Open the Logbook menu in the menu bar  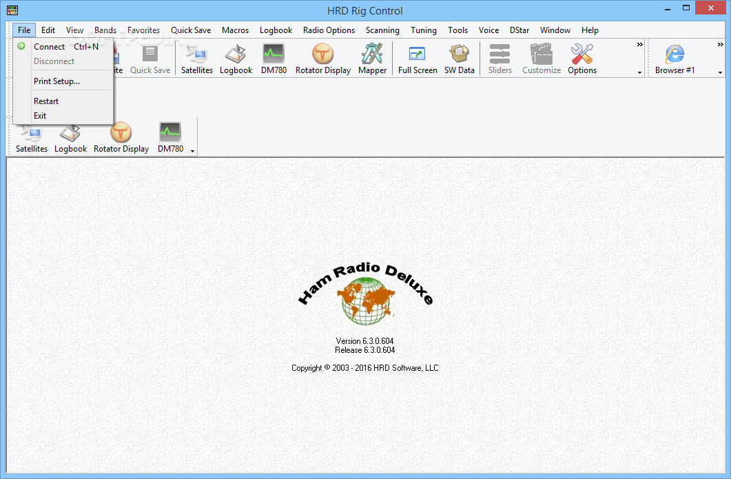point(276,30)
